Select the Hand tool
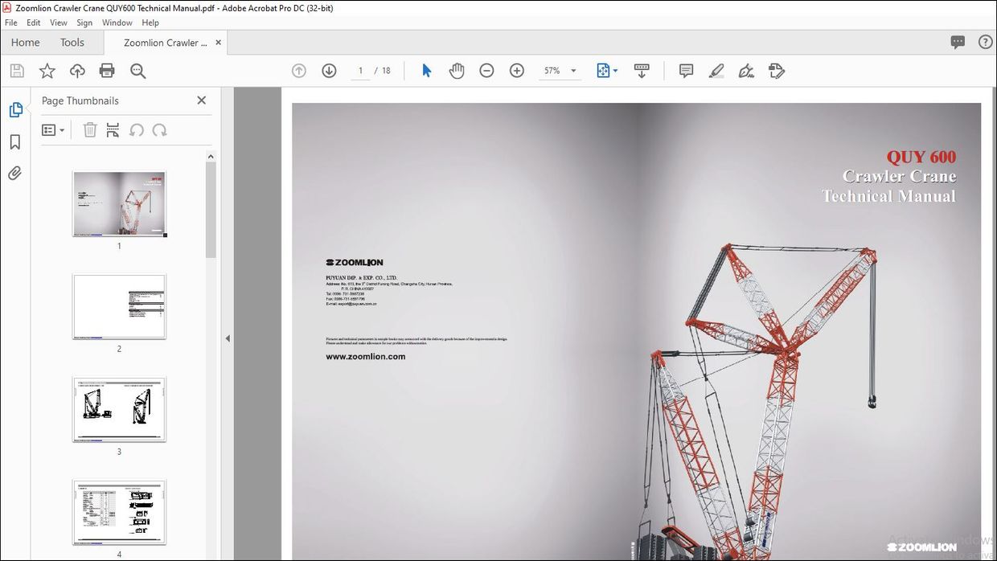This screenshot has height=561, width=997. coord(457,71)
